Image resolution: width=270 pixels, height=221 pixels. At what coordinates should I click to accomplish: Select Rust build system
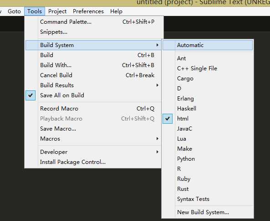pyautogui.click(x=208, y=189)
